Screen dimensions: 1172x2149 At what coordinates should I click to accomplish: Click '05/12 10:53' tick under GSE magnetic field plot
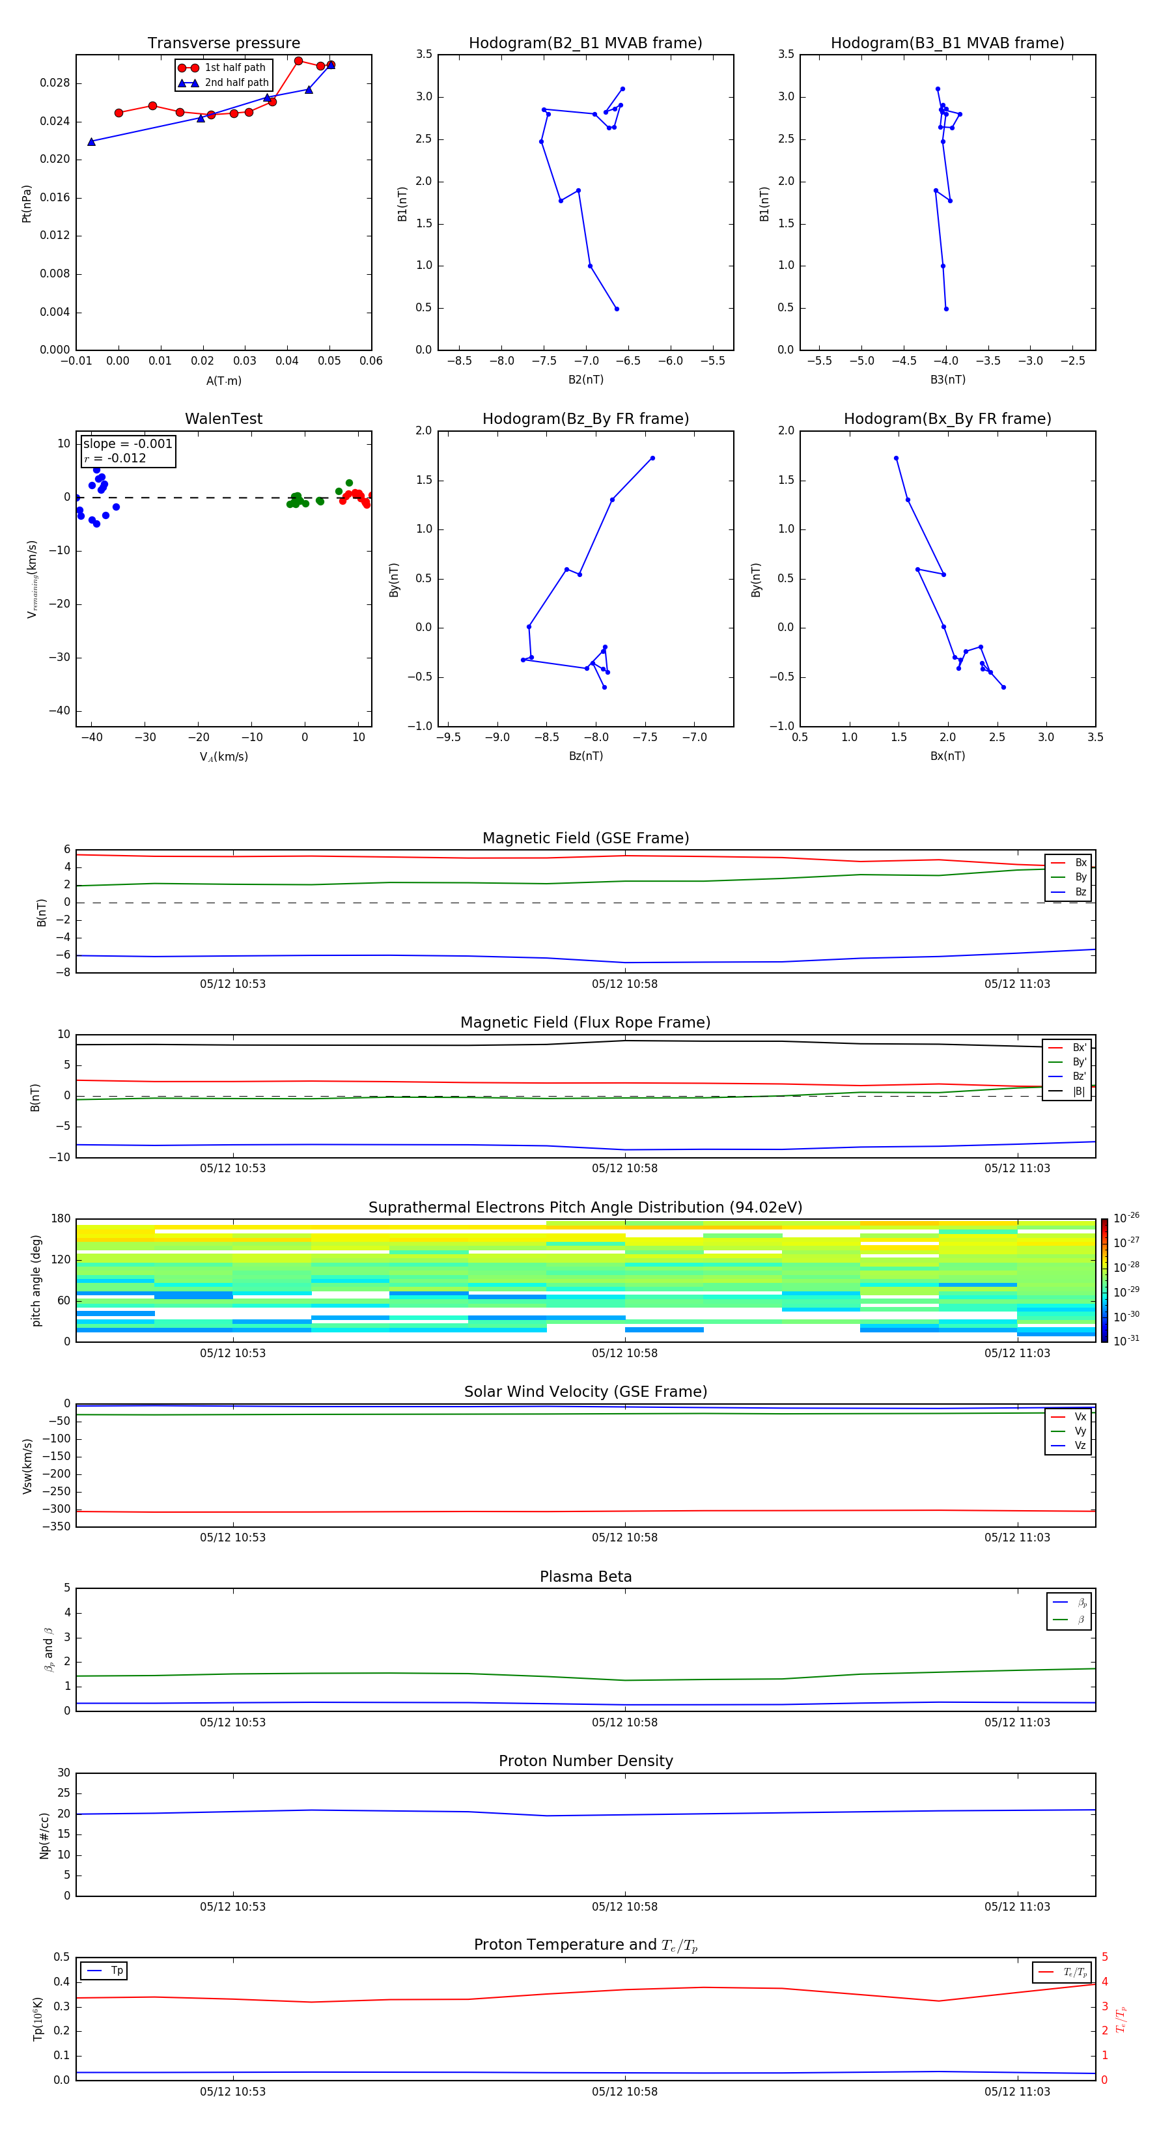pyautogui.click(x=232, y=983)
